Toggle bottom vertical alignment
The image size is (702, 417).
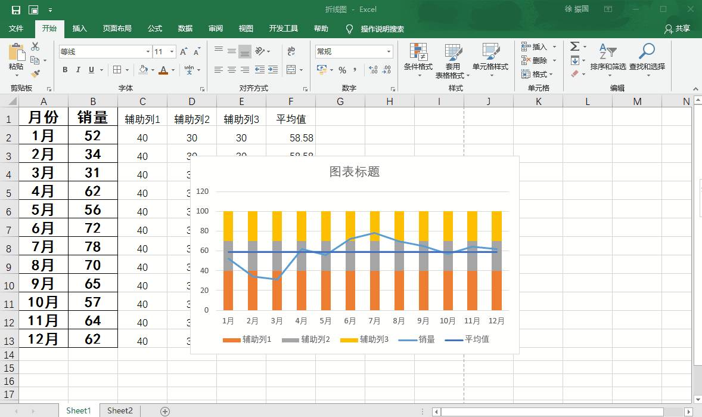click(x=245, y=51)
